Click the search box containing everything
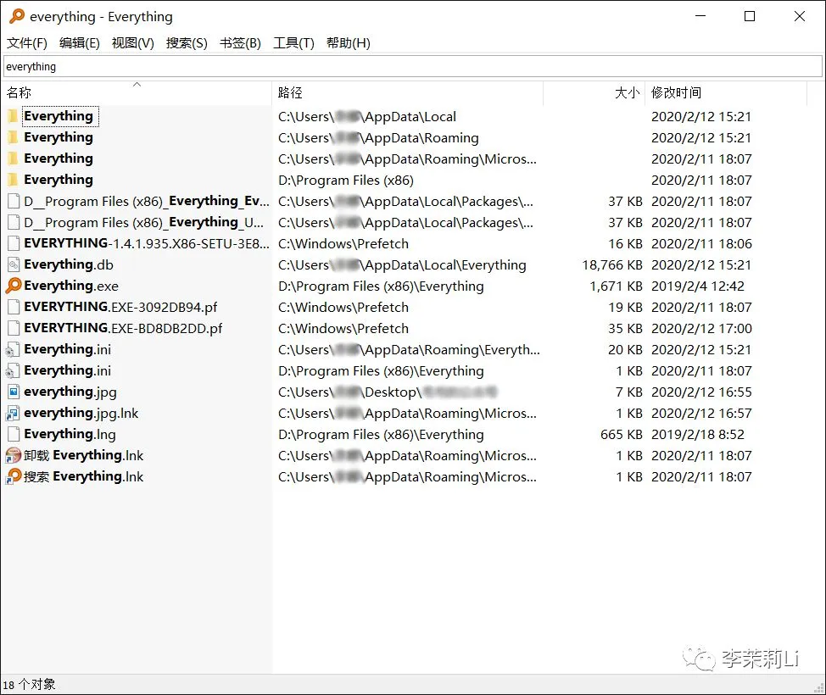Screen dimensions: 826x695 coord(413,66)
